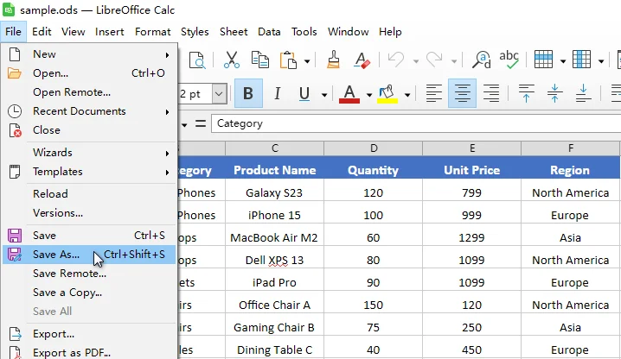Toggle Bold formatting
The width and height of the screenshot is (621, 359).
(x=248, y=94)
